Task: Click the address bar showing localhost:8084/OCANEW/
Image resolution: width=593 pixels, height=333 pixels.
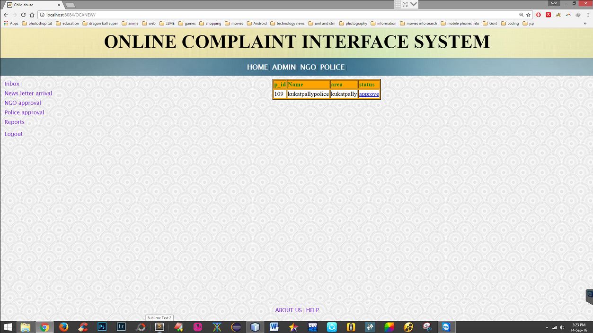Action: [x=279, y=15]
